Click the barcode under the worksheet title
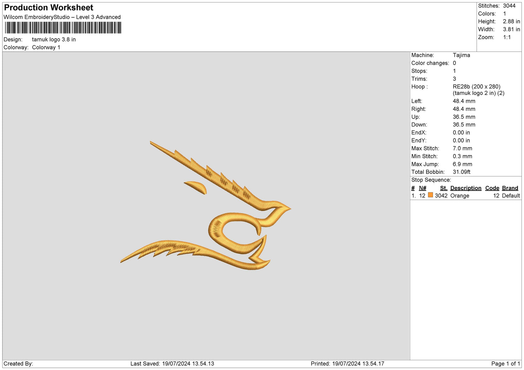 click(63, 28)
